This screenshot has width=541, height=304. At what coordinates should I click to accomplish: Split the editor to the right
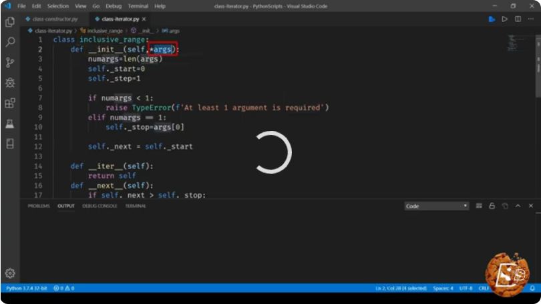click(x=518, y=19)
